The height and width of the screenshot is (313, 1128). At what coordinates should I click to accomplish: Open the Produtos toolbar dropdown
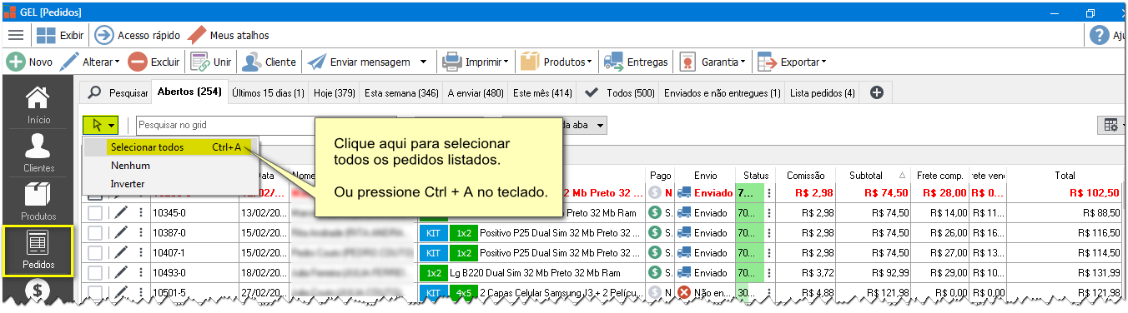tap(556, 62)
